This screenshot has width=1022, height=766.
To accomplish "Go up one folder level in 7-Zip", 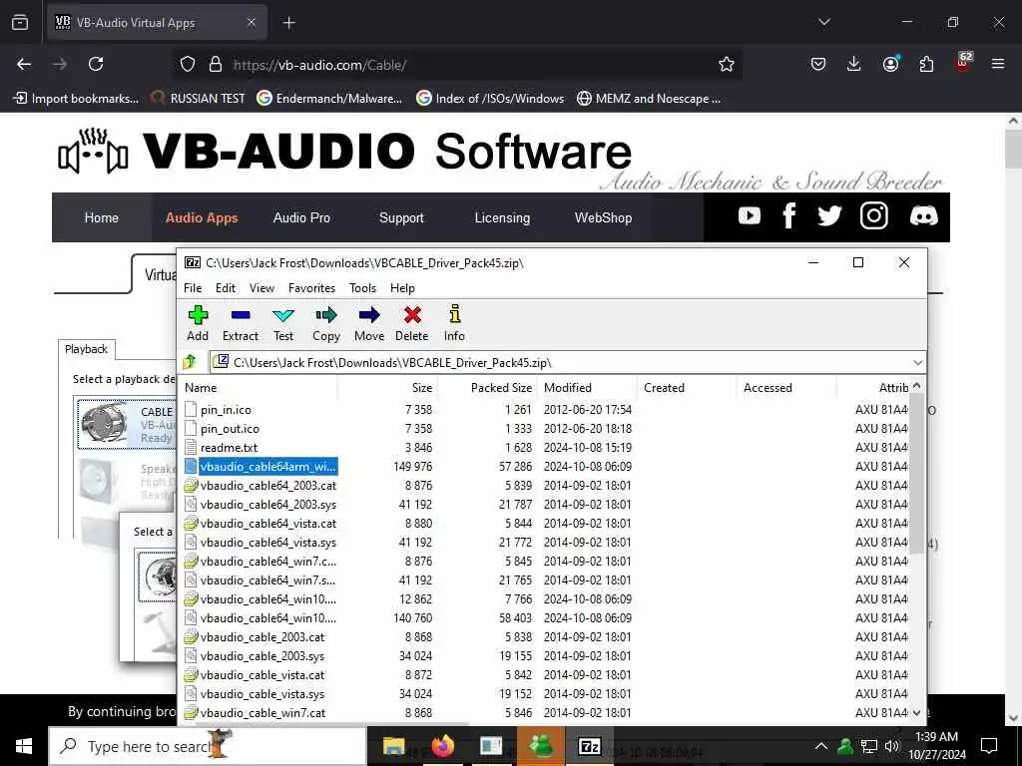I will [x=190, y=361].
